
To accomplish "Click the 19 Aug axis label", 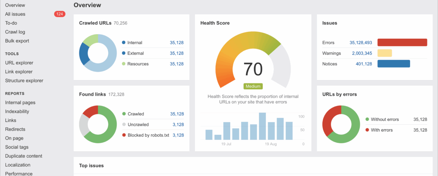I will 271,144.
